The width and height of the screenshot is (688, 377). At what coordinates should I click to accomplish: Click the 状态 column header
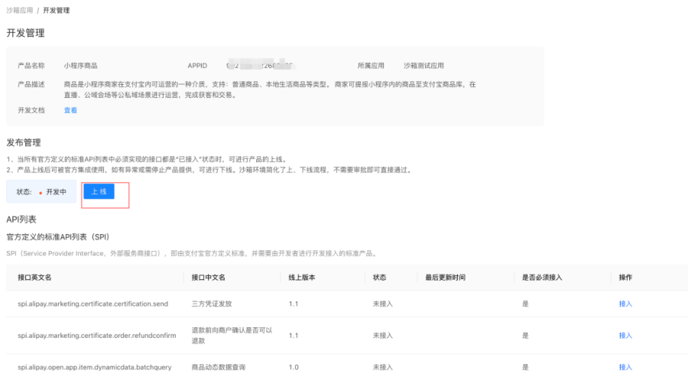pyautogui.click(x=379, y=278)
